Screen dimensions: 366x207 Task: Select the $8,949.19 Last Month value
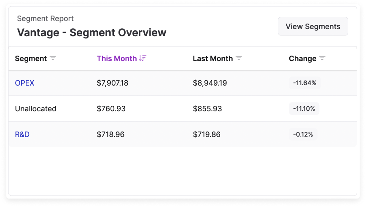pos(210,83)
